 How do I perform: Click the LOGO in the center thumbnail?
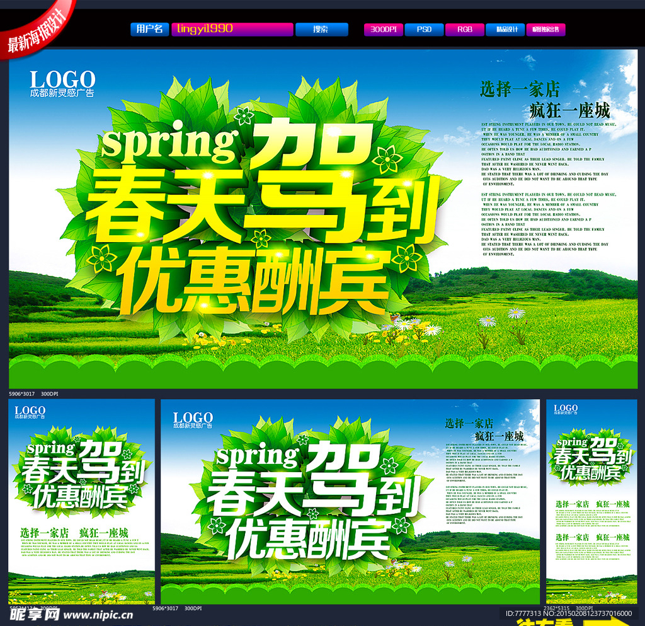pos(193,417)
